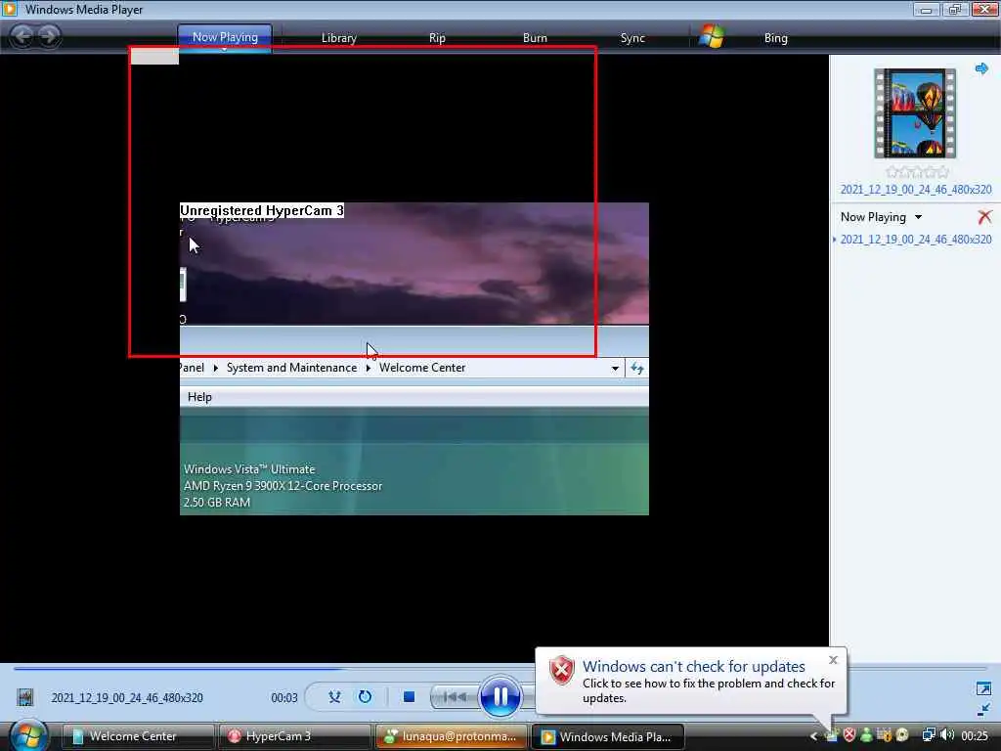The height and width of the screenshot is (751, 1001).
Task: Pause the video with the Pause button
Action: pos(500,696)
